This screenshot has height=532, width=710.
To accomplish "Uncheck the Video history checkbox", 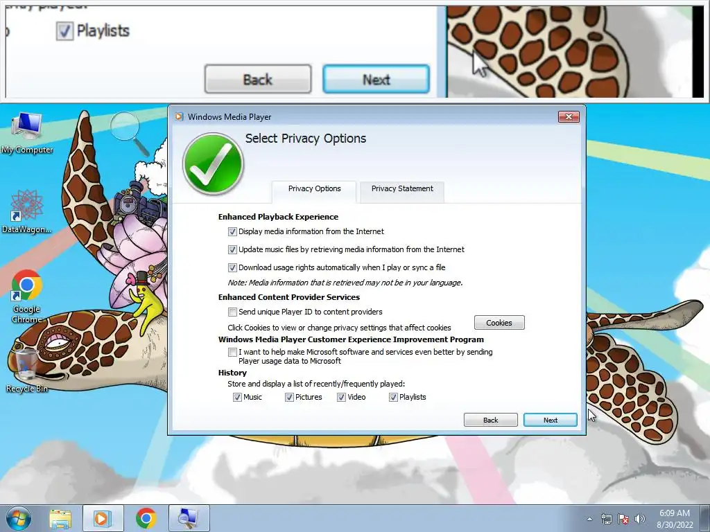I will coord(341,397).
